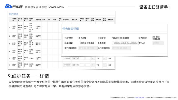Click the slide title 9.维护任务——详情
Screen dimensions: 178x100
click(28, 76)
